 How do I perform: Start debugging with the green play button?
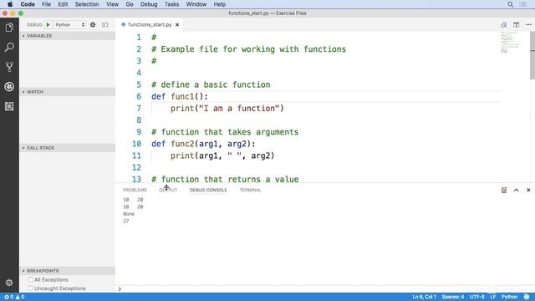(48, 25)
